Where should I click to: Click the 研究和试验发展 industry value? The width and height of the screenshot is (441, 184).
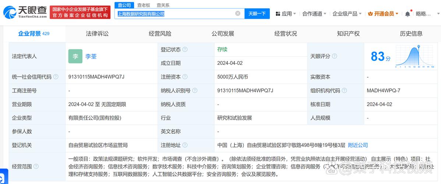coord(234,118)
